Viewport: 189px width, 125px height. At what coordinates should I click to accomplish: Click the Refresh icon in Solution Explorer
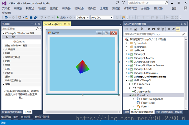coord(154,29)
